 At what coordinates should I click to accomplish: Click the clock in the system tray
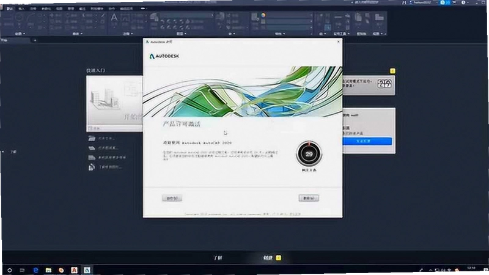[x=471, y=268]
